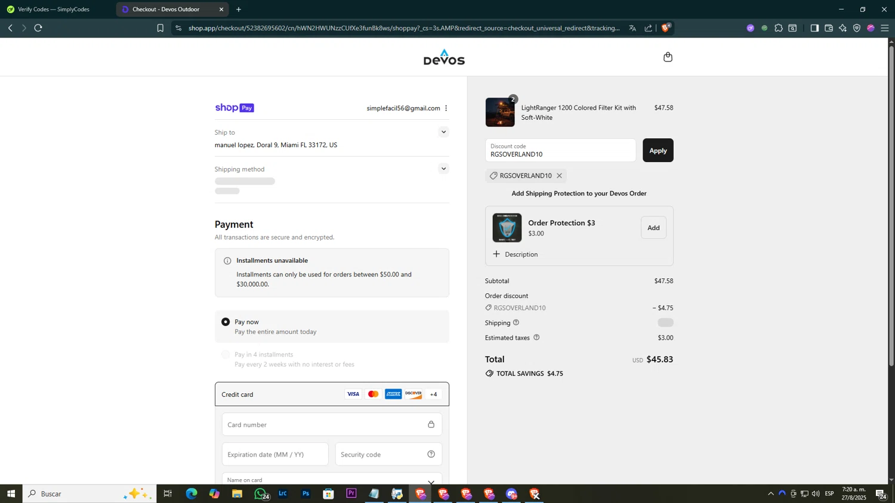This screenshot has width=895, height=503.
Task: Click the browser address bar URL
Action: tap(404, 28)
